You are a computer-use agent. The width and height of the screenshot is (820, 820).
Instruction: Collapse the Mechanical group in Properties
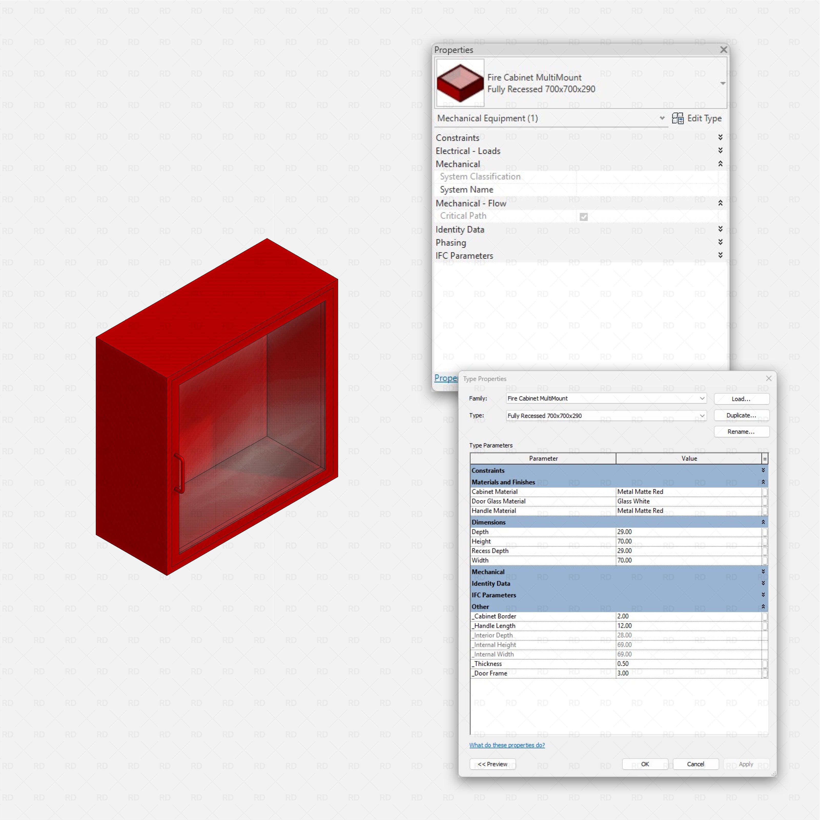(x=720, y=163)
